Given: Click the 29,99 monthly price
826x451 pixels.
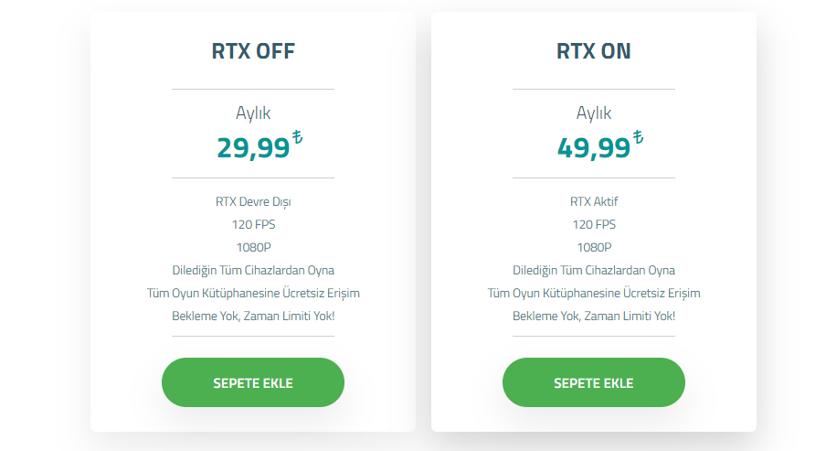Looking at the screenshot, I should point(253,147).
